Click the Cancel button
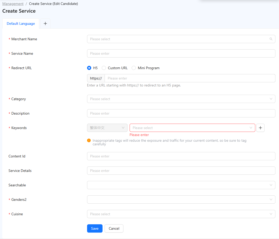 pos(114,228)
